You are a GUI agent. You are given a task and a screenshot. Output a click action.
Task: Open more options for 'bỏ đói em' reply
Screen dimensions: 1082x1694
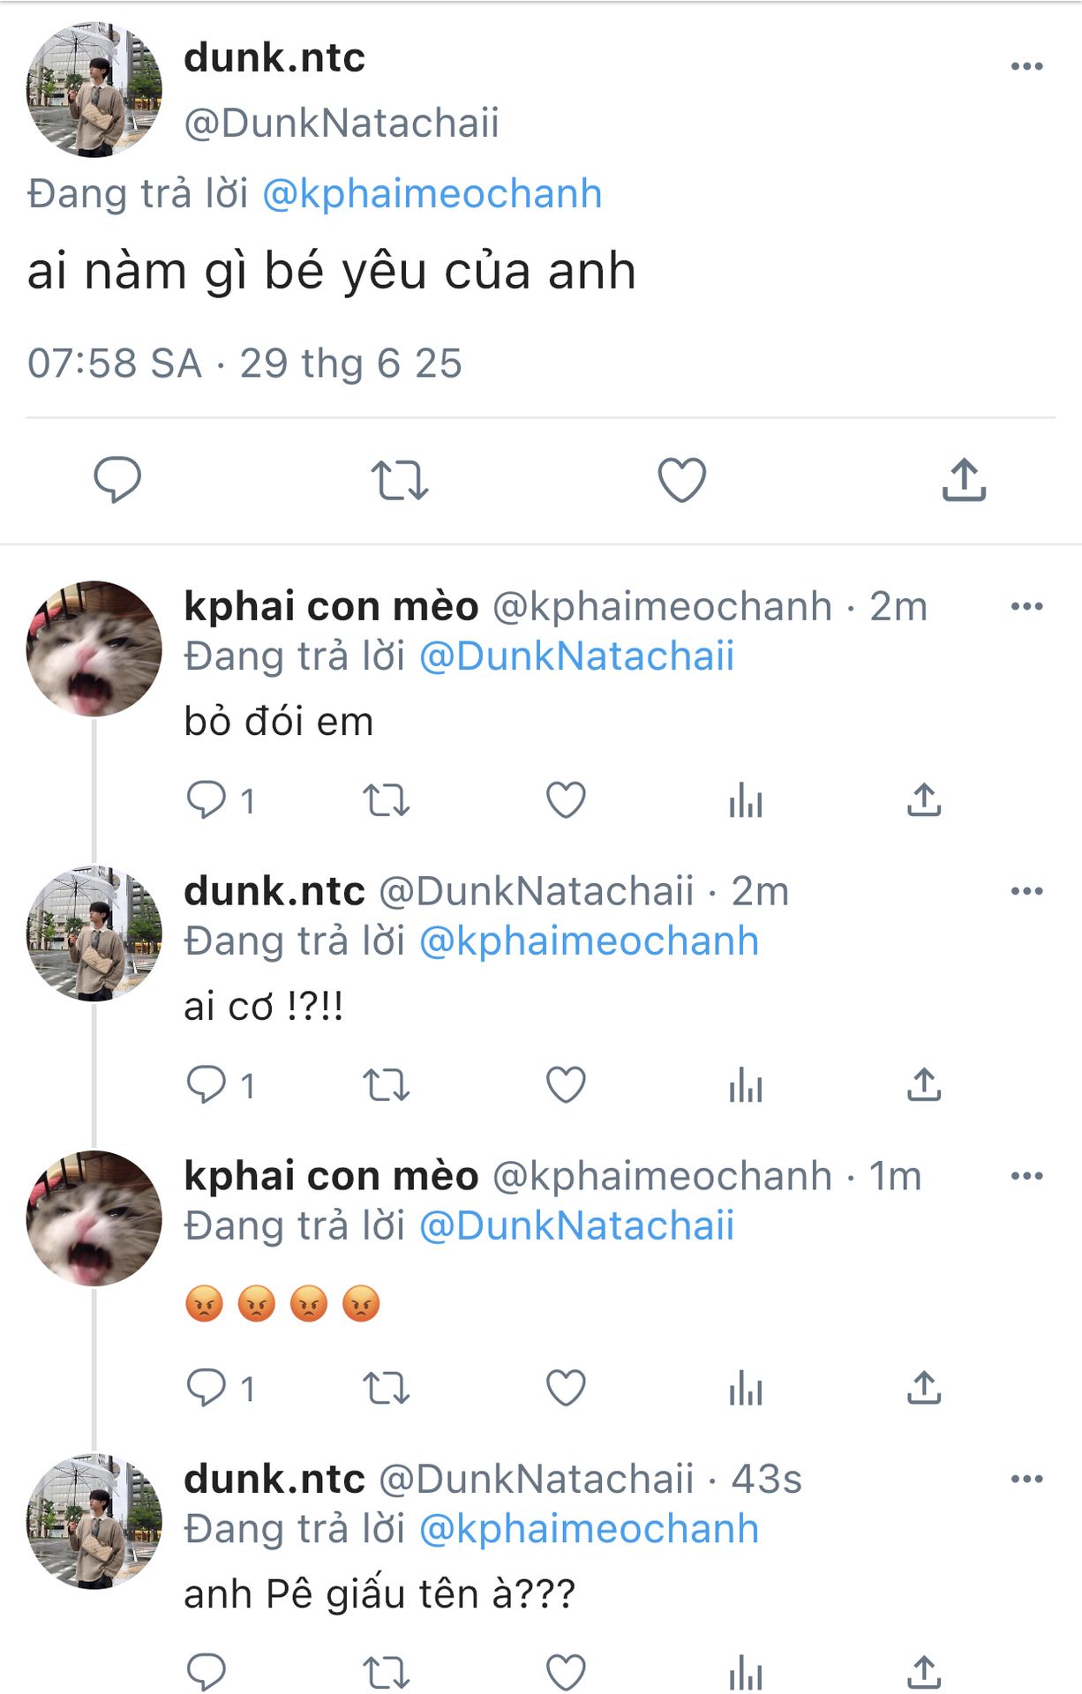[x=1026, y=606]
